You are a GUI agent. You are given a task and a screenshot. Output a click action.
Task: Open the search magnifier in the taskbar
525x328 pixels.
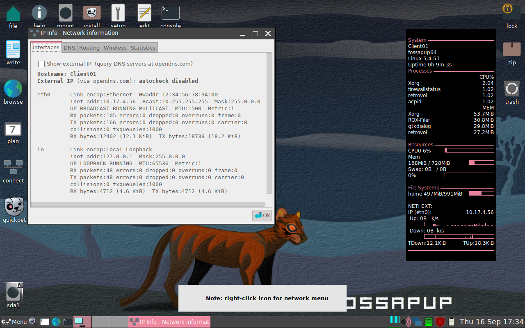pyautogui.click(x=33, y=321)
